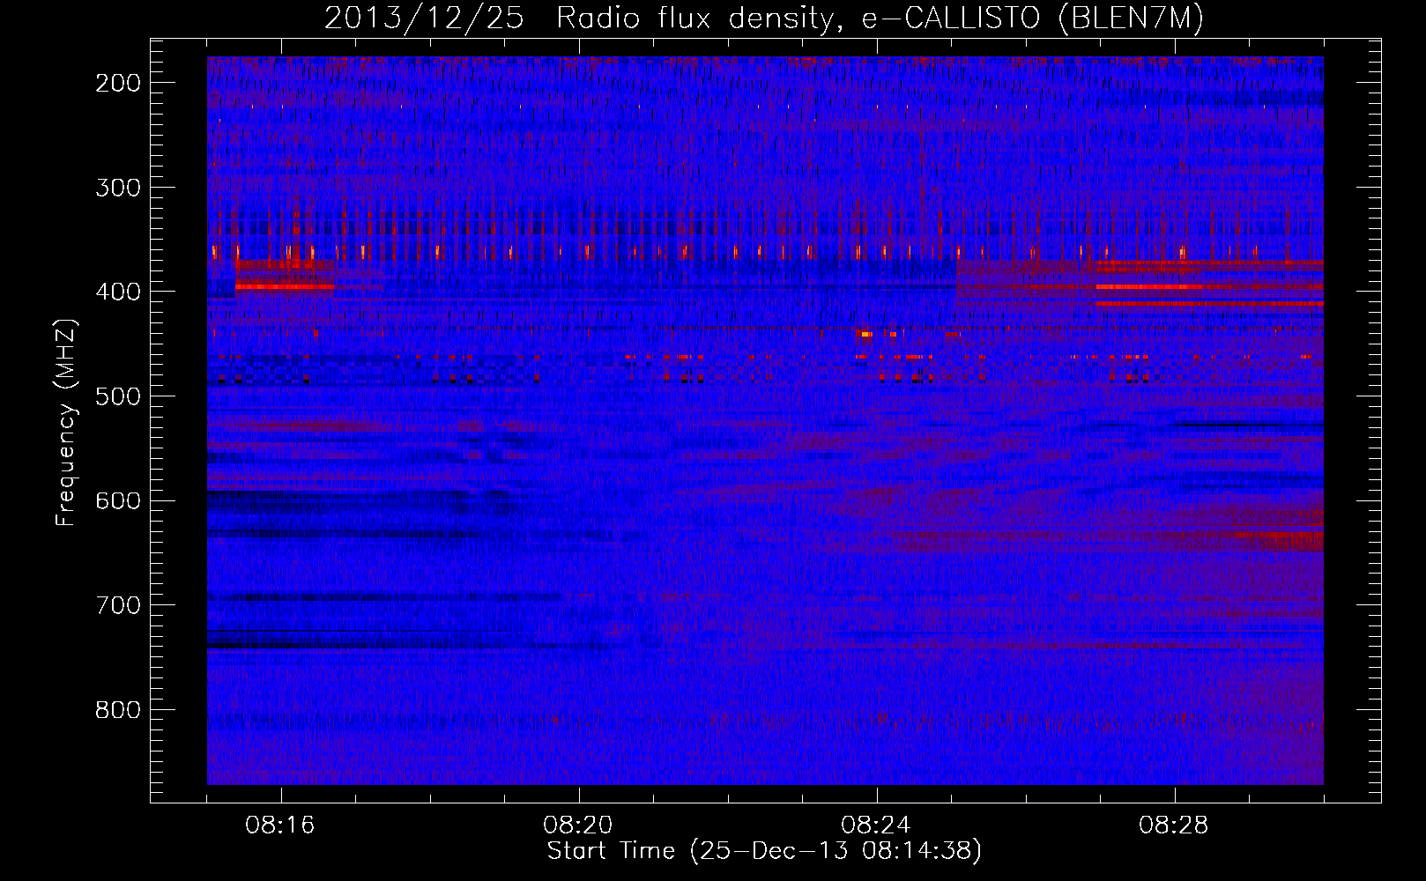This screenshot has width=1426, height=881.
Task: Click the 08:16 time tick label
Action: click(x=280, y=825)
